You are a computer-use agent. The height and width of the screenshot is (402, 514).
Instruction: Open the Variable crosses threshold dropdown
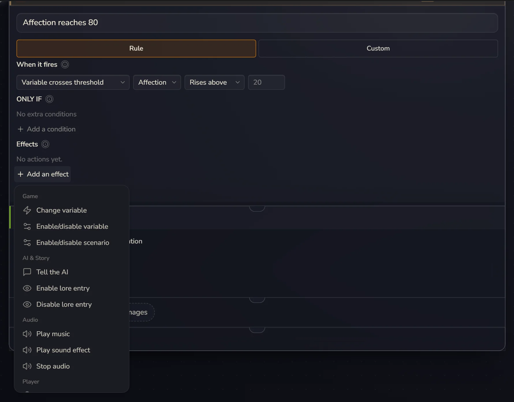pos(73,82)
